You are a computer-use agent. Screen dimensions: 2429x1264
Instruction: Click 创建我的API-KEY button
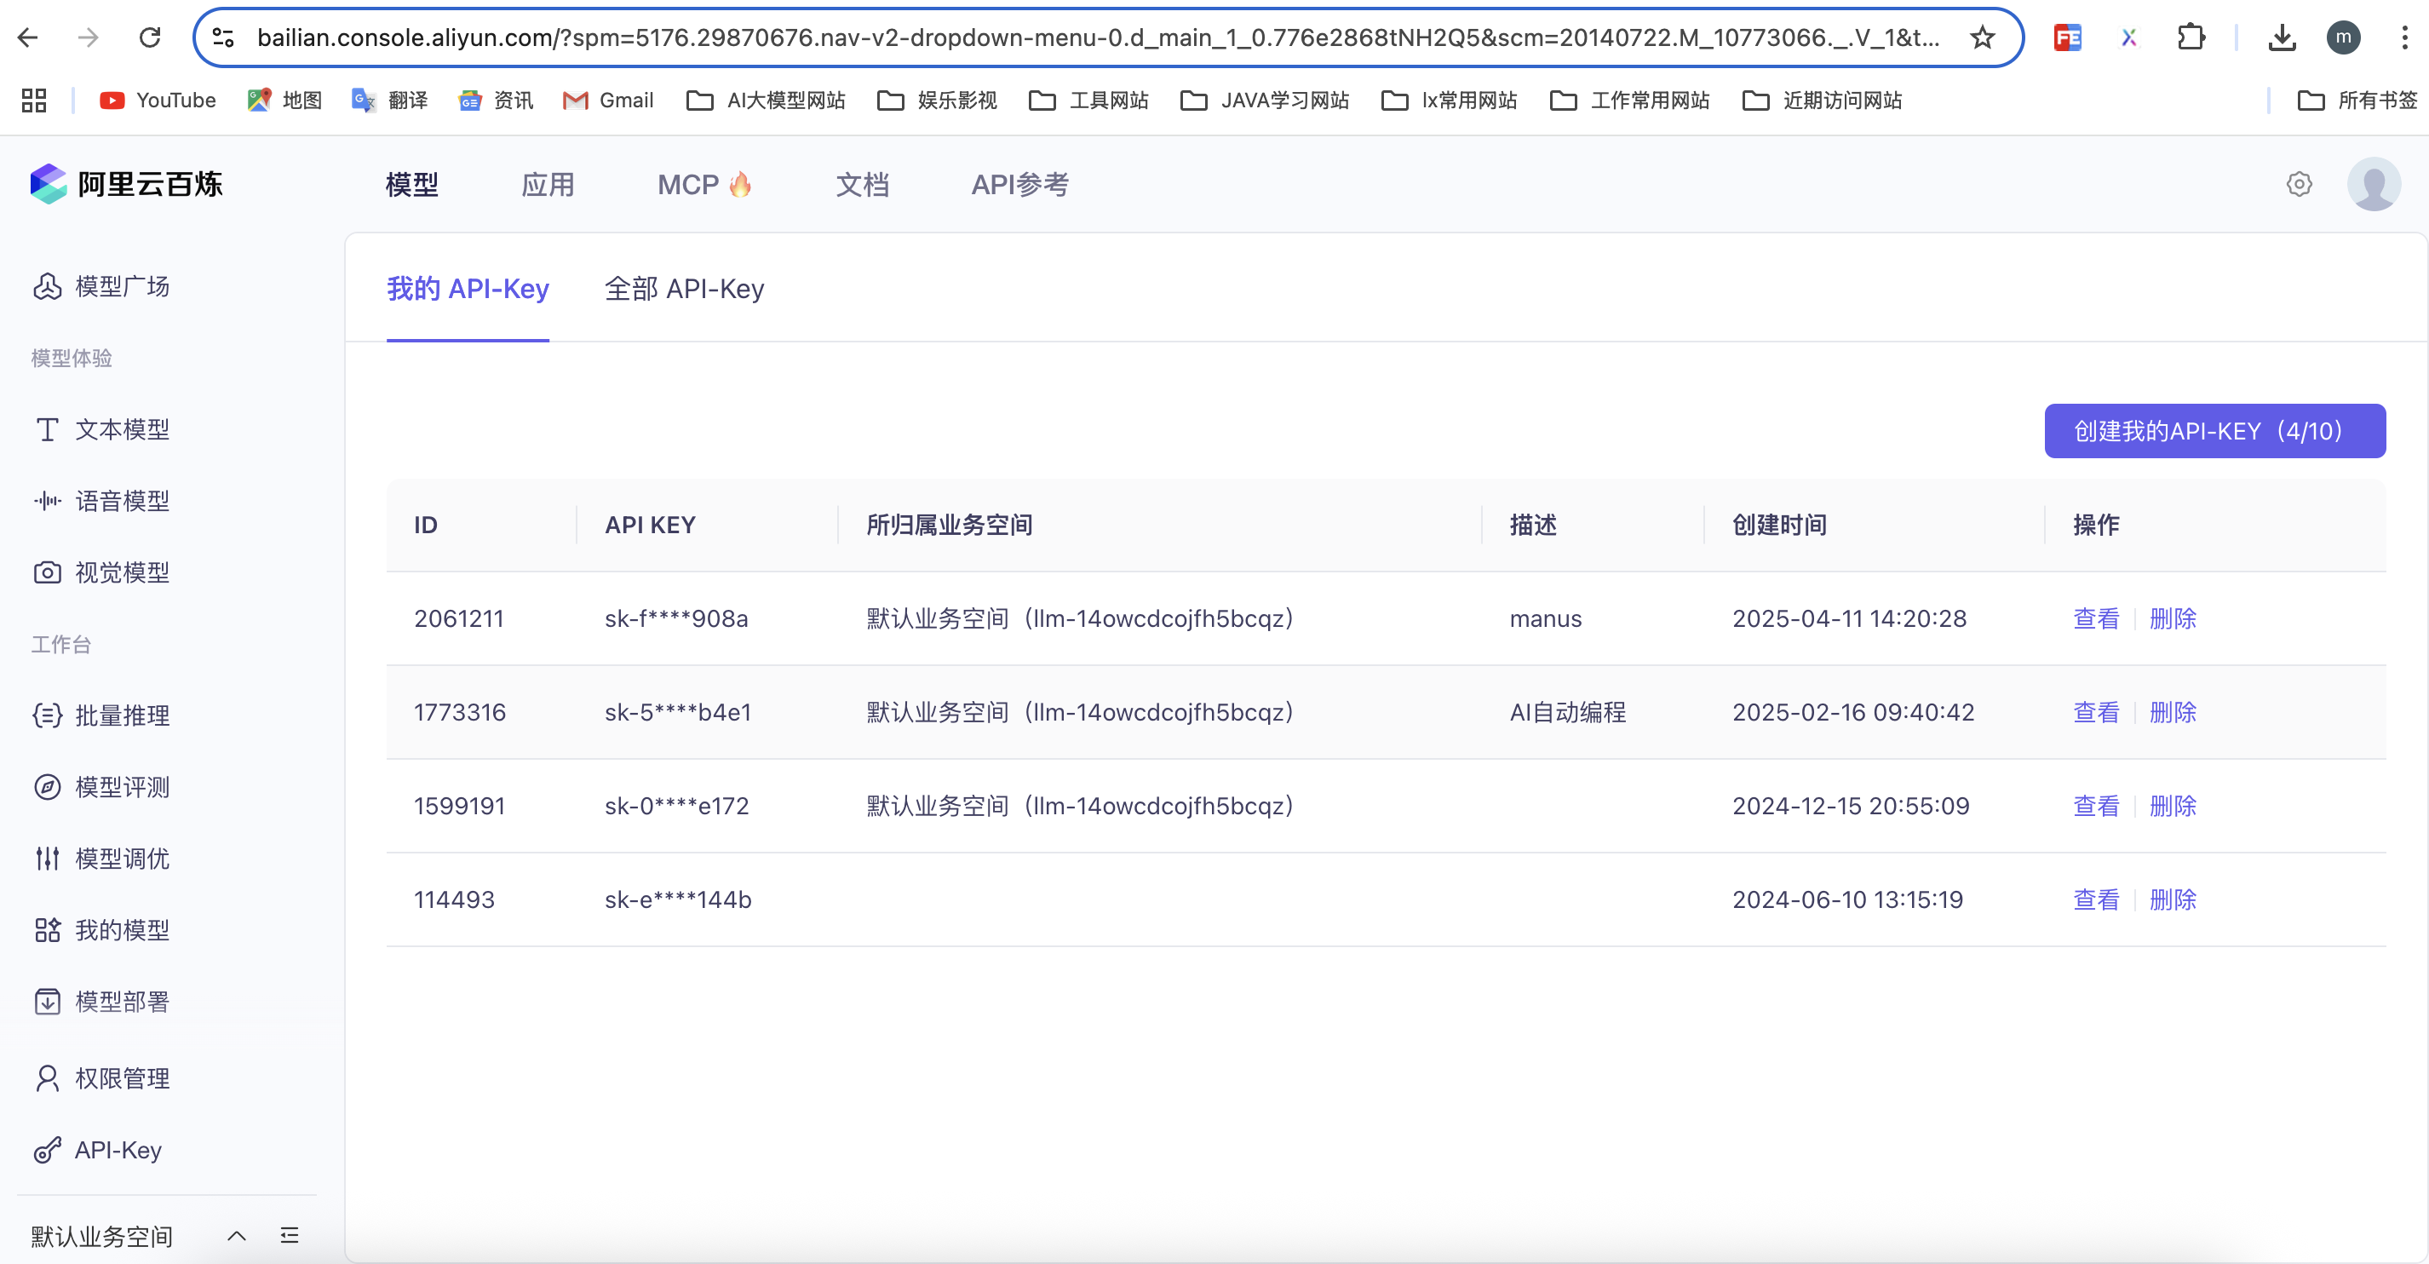coord(2214,431)
